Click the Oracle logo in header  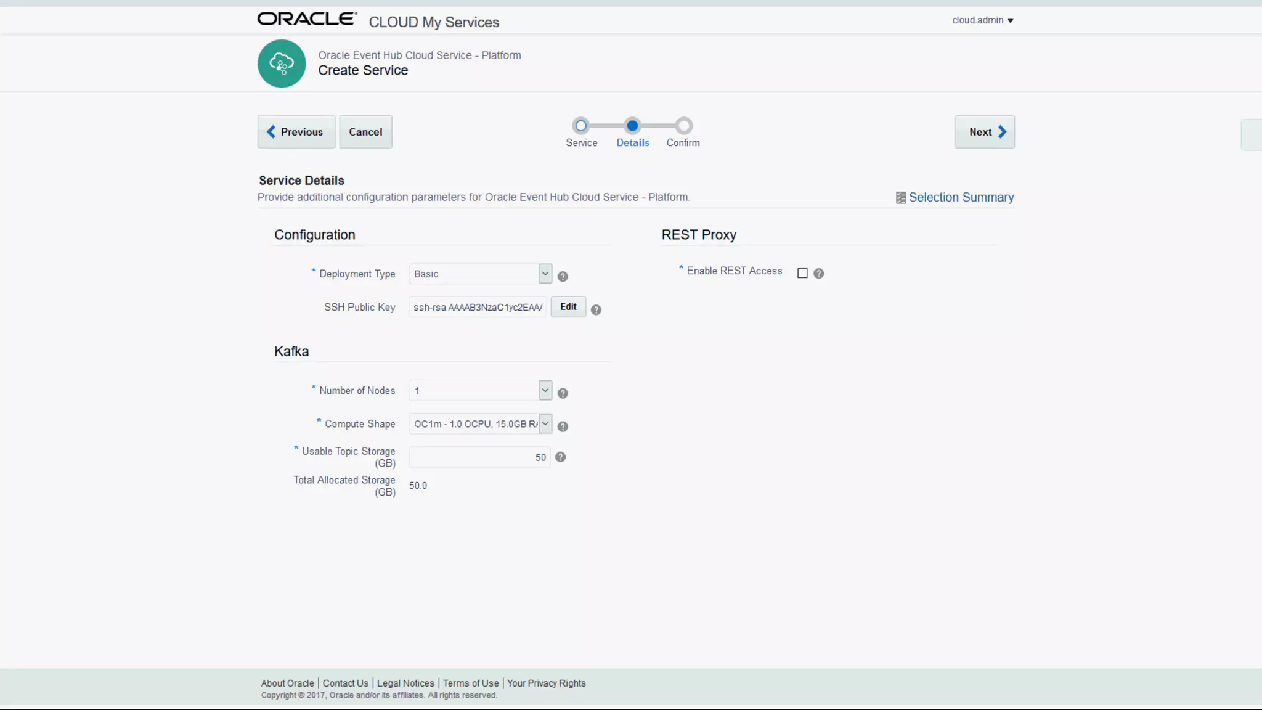[x=307, y=19]
